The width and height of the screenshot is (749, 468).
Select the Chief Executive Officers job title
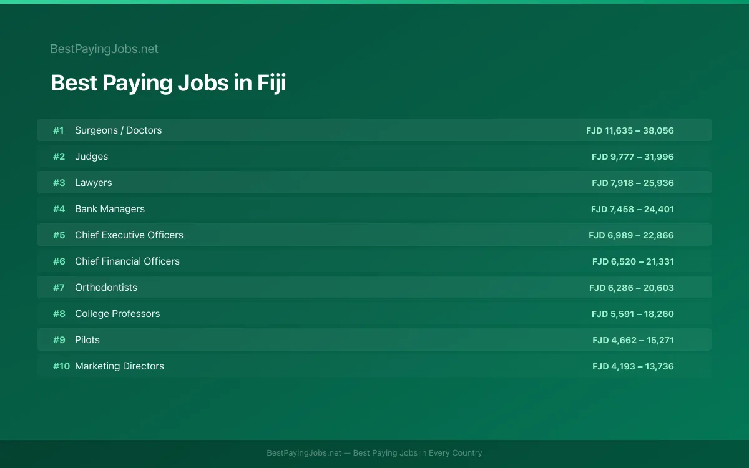pyautogui.click(x=129, y=235)
